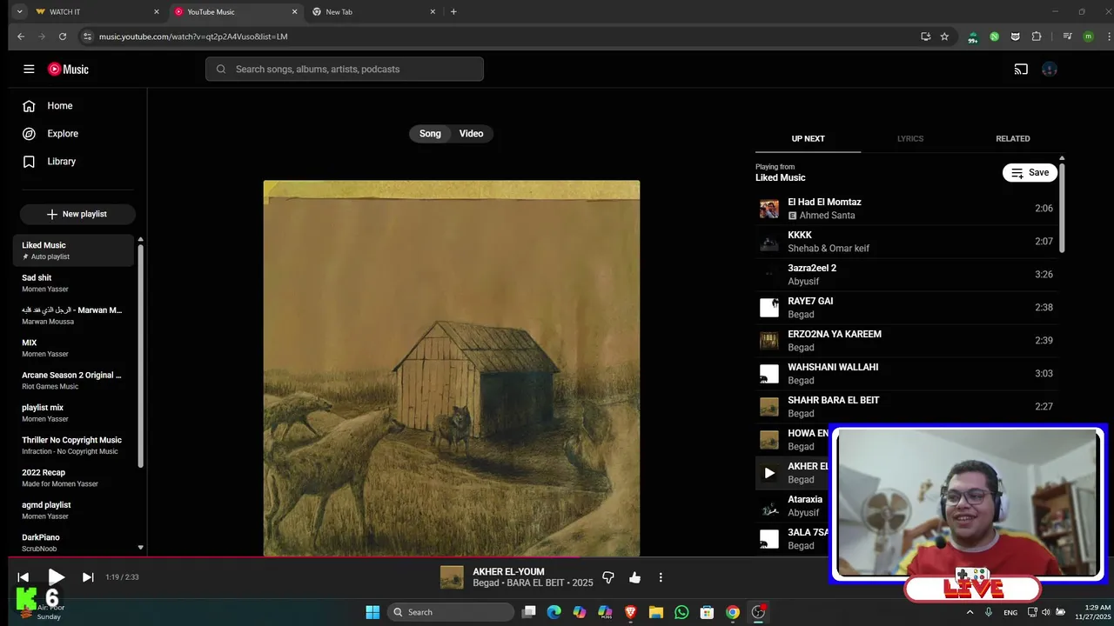Open the MIX playlist by Momen Yasser

[x=74, y=348]
